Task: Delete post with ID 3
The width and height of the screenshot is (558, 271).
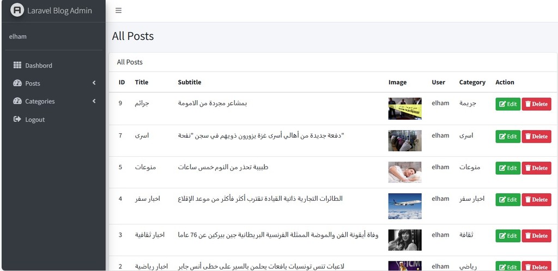Action: coord(536,236)
